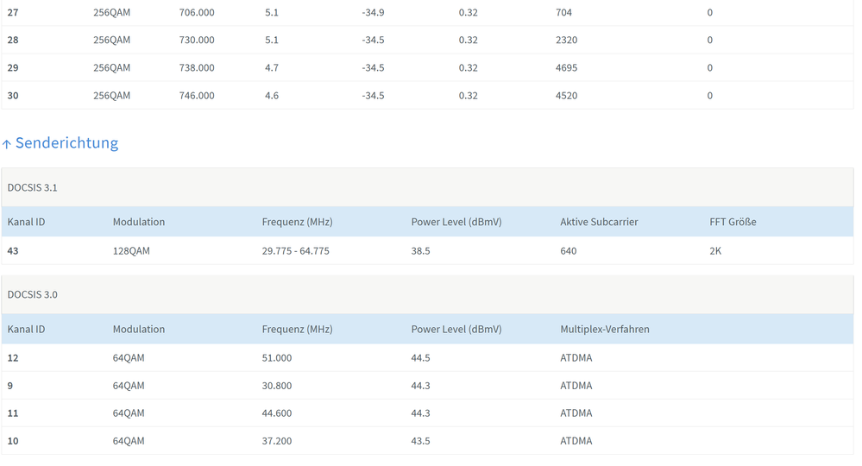Select channel 27 in the downstream table
The image size is (862, 466).
coord(13,13)
